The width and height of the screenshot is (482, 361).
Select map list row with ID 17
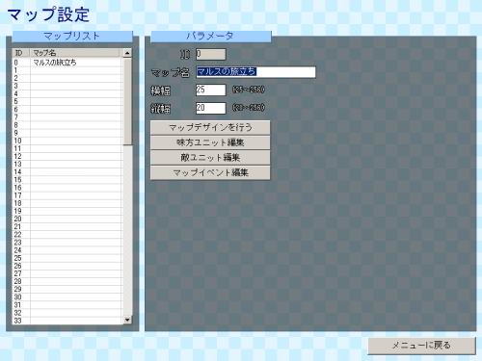67,195
